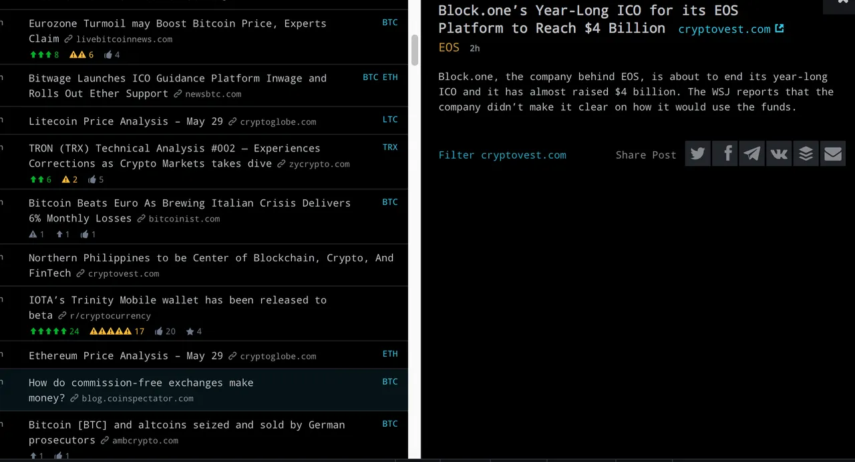Screen dimensions: 855x462
Task: Share the post on Twitter
Action: point(697,154)
